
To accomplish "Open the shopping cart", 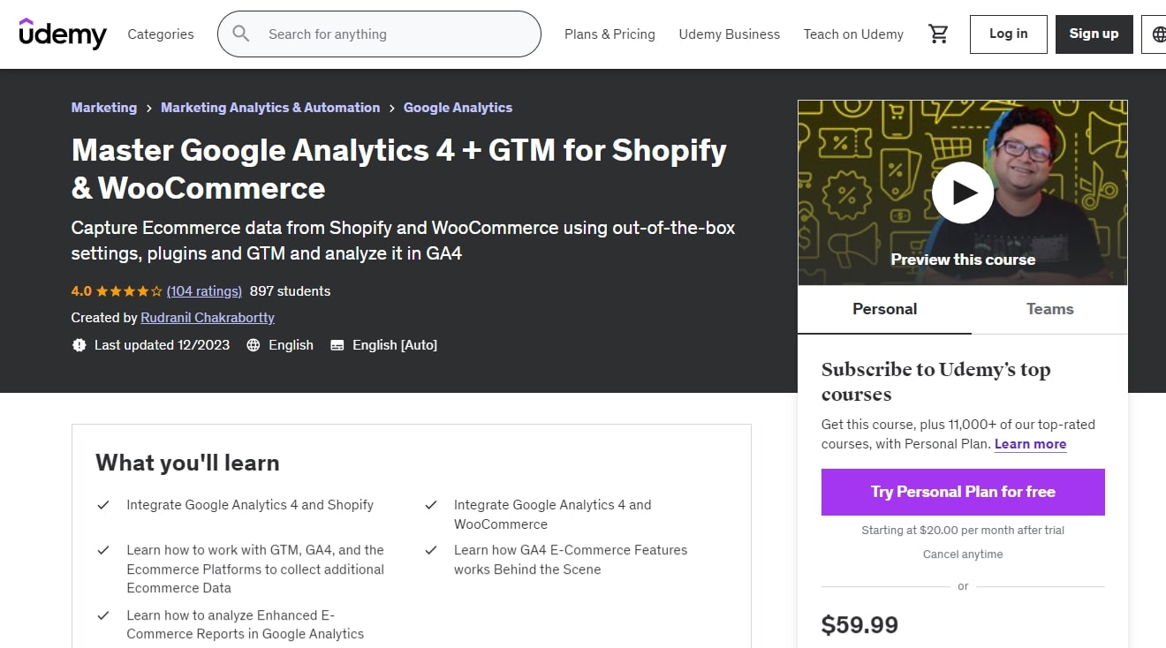I will pyautogui.click(x=938, y=33).
